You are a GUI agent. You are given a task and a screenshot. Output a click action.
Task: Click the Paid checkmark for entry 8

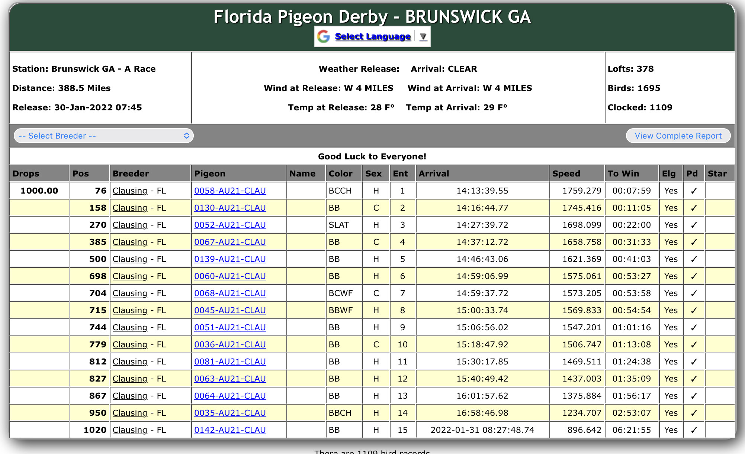[x=693, y=311]
